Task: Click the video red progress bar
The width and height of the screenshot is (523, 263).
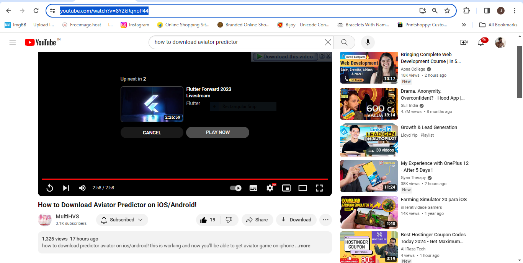Action: coord(185,179)
